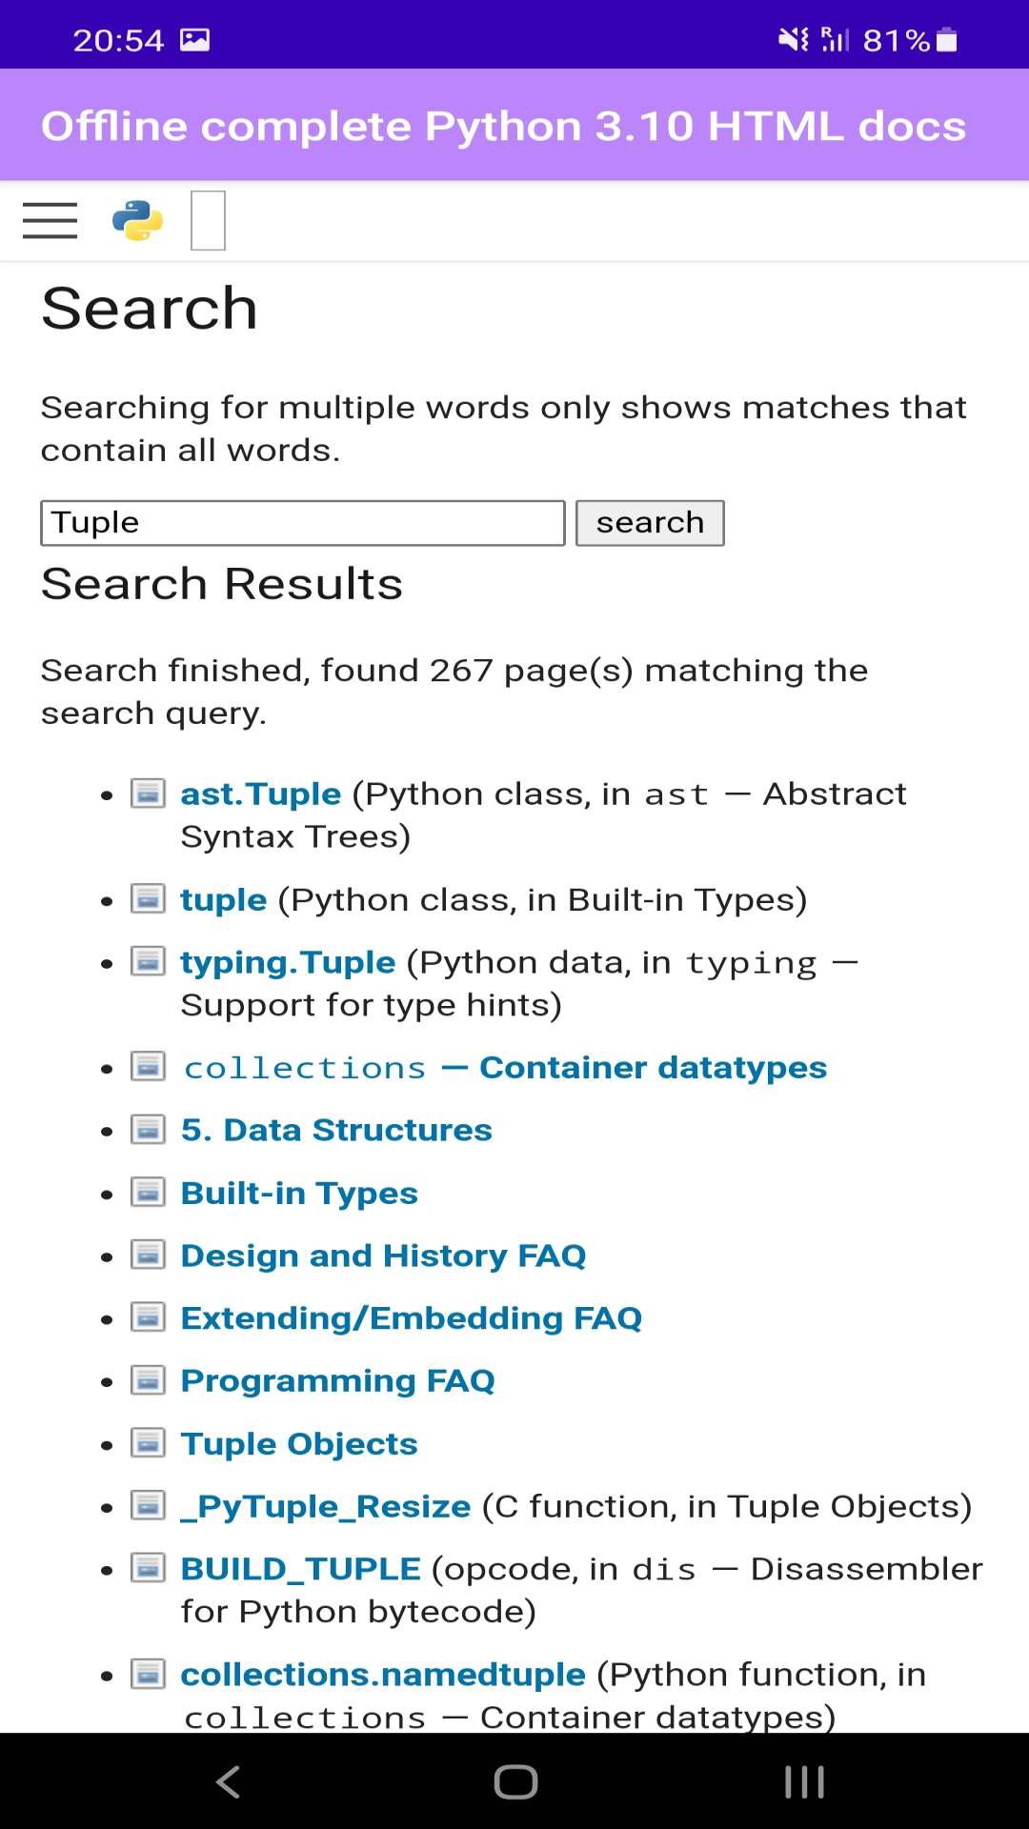Click the empty box beside Python logo
The image size is (1029, 1829).
pyautogui.click(x=208, y=220)
